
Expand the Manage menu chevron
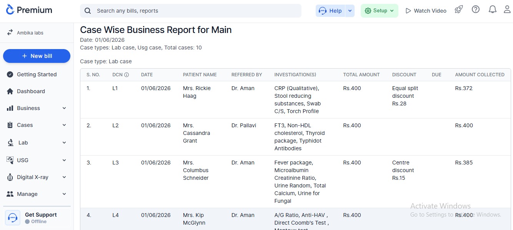(64, 194)
